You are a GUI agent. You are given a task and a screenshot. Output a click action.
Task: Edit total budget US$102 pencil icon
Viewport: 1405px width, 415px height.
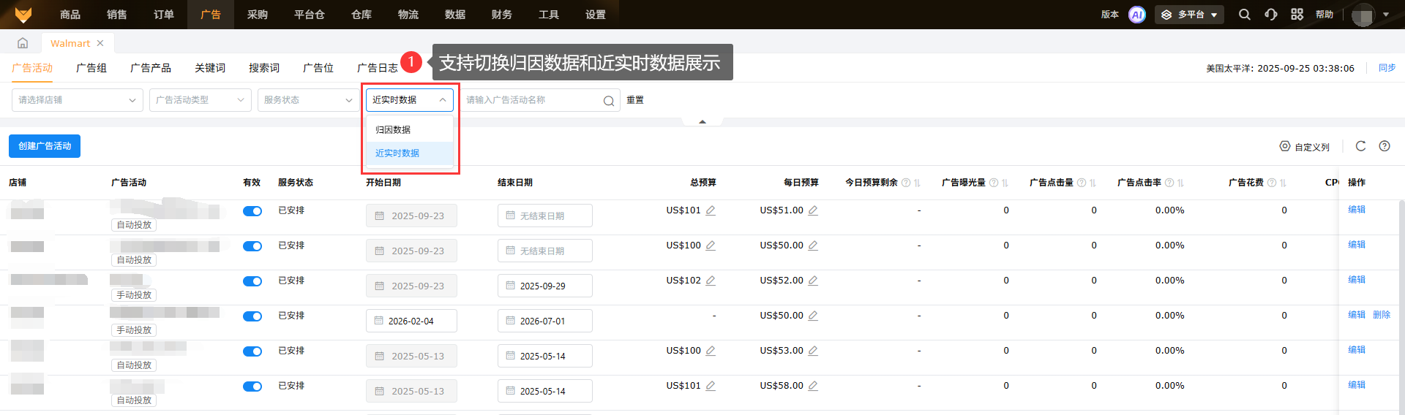click(711, 281)
